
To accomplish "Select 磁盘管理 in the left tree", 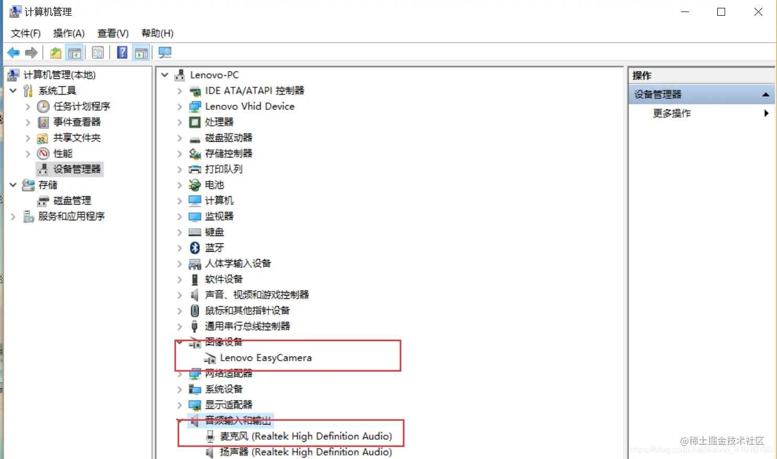I will point(72,200).
